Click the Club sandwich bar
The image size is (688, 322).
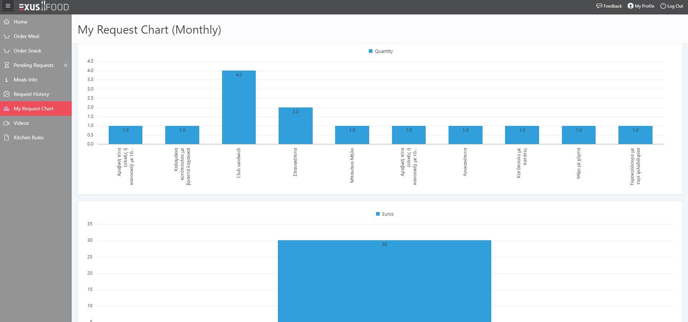point(239,107)
